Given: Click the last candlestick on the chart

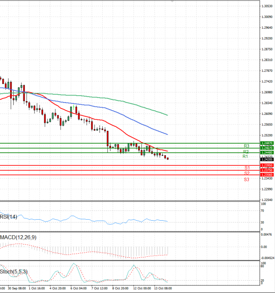Looking at the screenshot, I should point(168,158).
